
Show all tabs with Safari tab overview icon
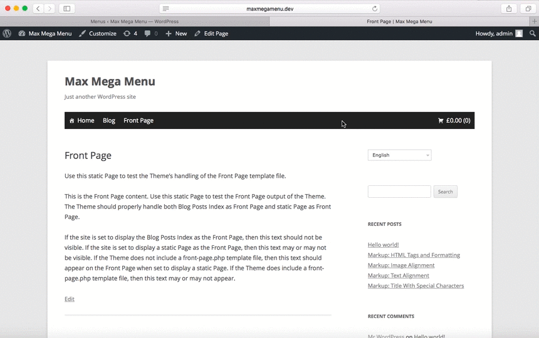click(528, 9)
